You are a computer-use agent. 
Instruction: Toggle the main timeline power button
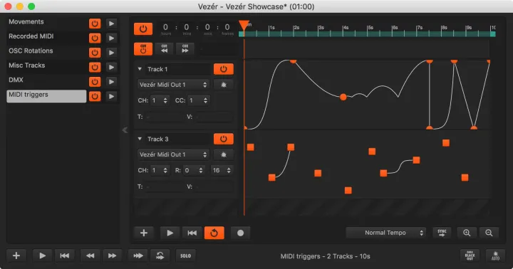[x=143, y=28]
